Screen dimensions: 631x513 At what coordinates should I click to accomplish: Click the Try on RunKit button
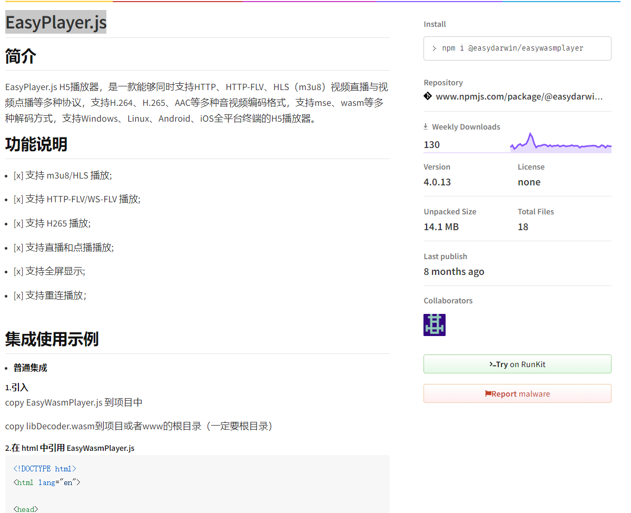pos(517,364)
